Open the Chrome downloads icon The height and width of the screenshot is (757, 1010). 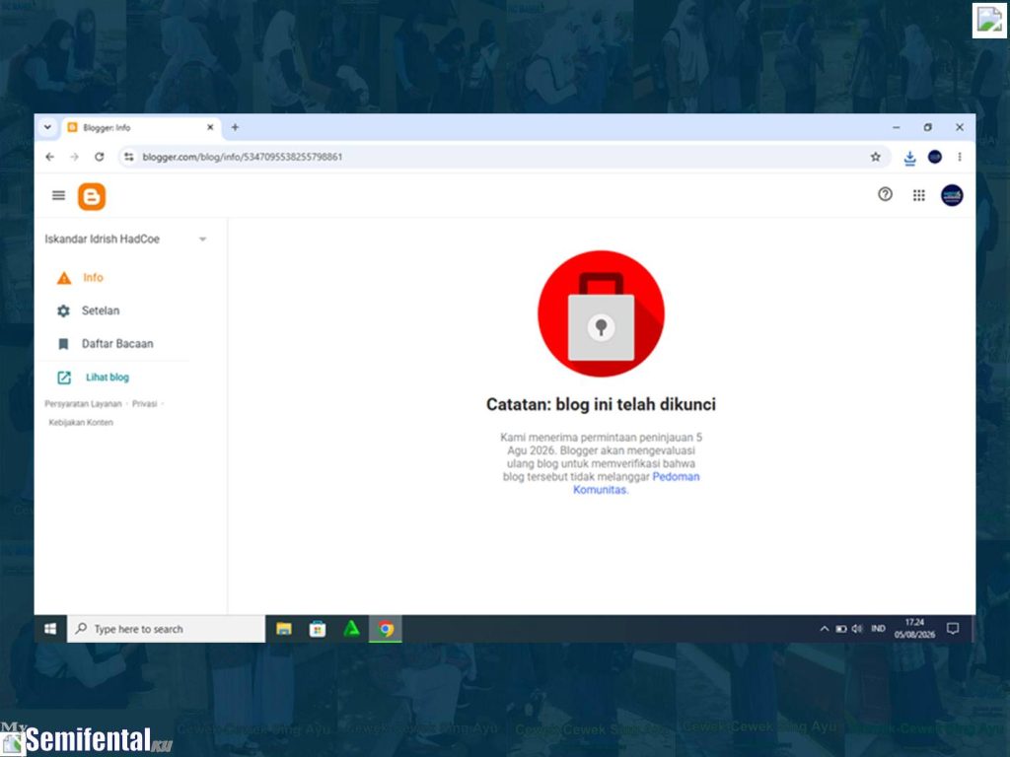pos(909,157)
